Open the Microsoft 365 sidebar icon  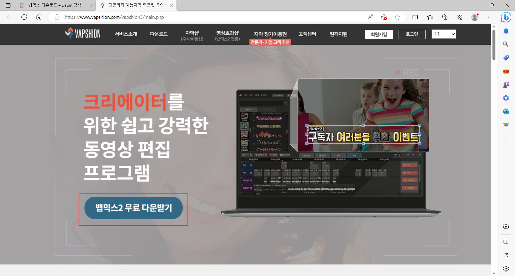(x=506, y=98)
